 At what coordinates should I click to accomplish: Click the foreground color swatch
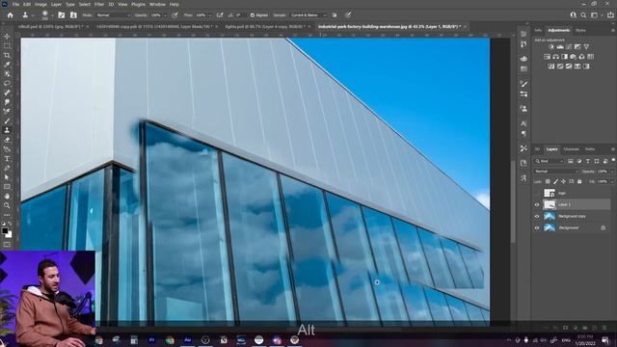point(5,231)
